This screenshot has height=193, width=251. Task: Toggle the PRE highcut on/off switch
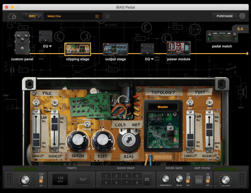click(55, 103)
